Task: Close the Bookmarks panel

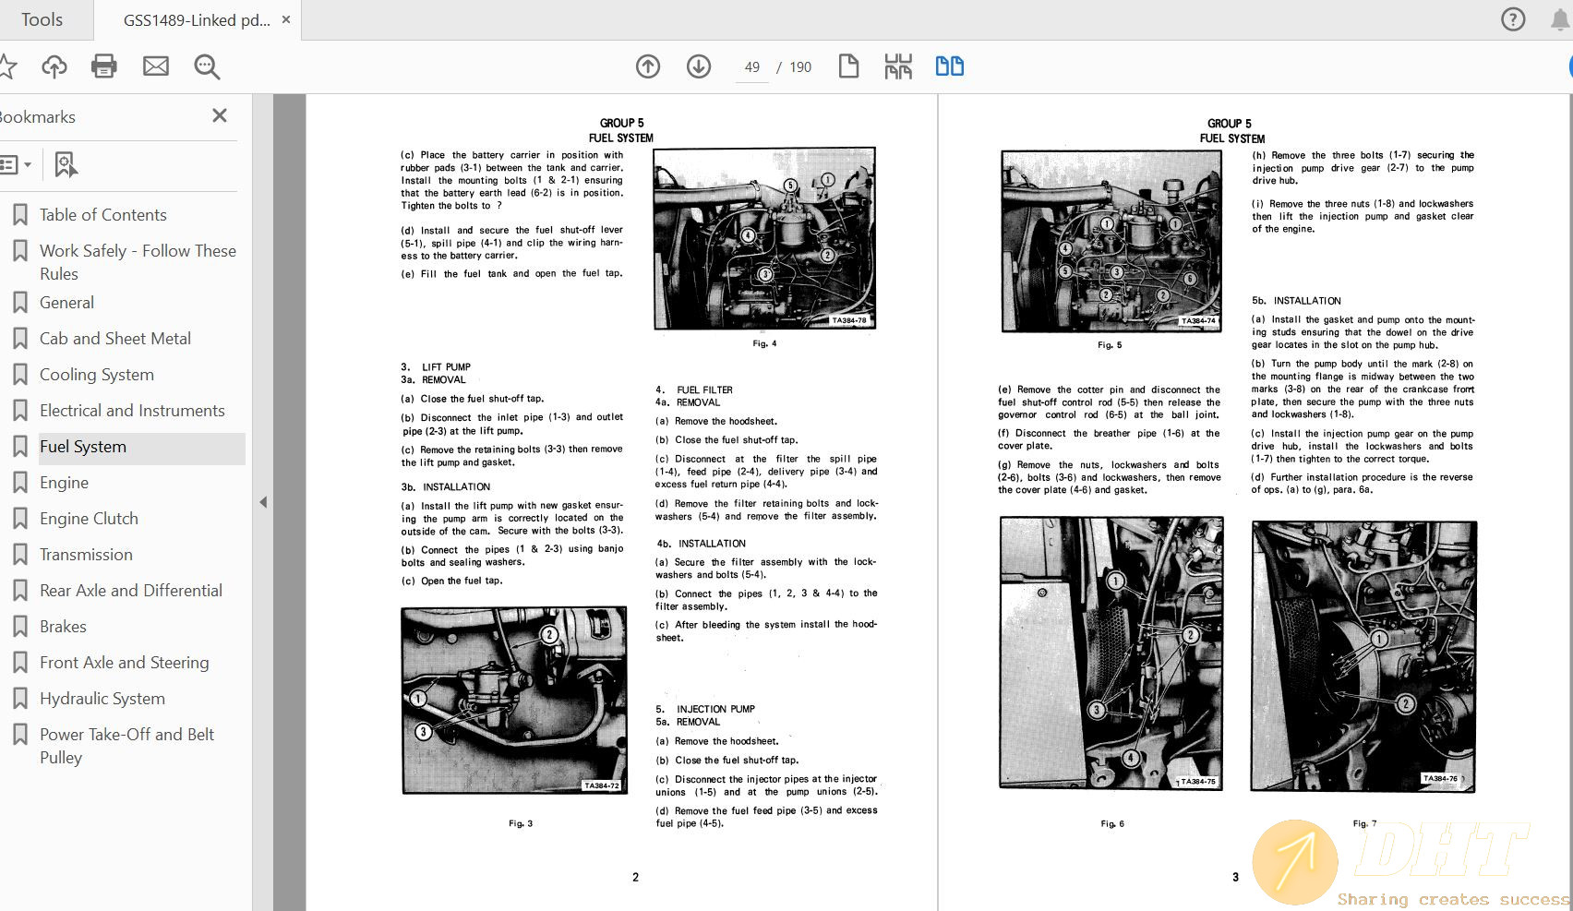Action: coord(220,115)
